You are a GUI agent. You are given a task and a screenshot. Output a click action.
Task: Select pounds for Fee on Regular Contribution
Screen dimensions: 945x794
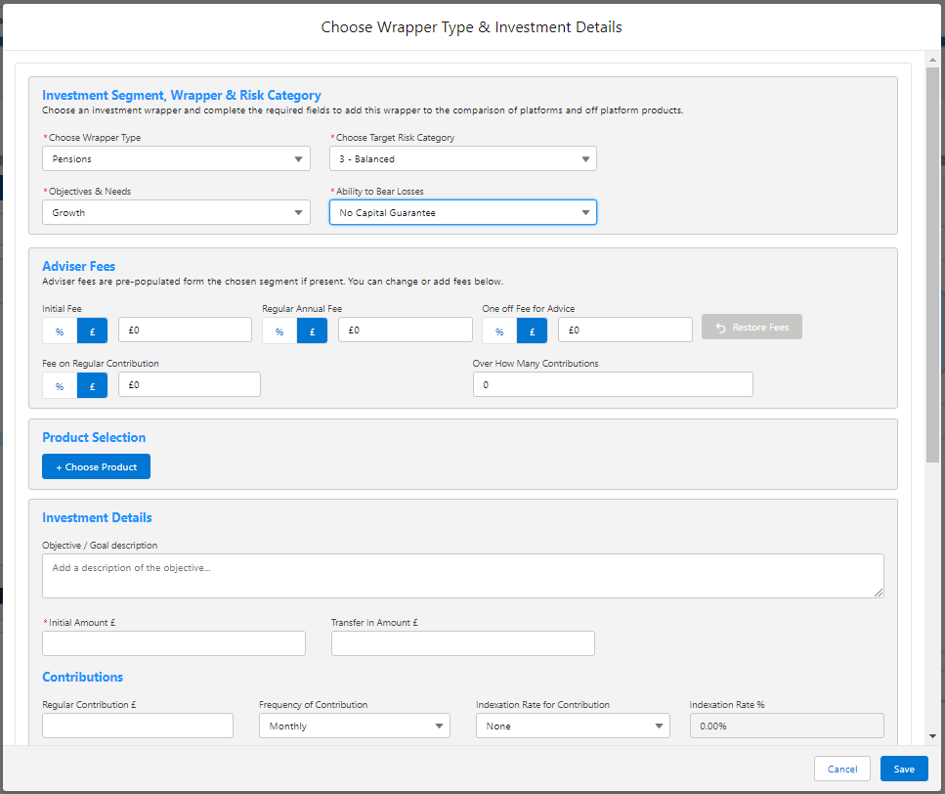pos(92,386)
